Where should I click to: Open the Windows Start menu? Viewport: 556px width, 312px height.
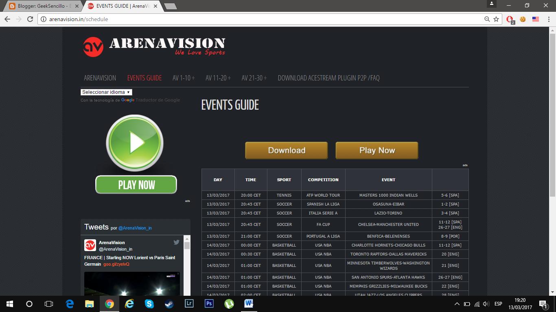click(9, 303)
